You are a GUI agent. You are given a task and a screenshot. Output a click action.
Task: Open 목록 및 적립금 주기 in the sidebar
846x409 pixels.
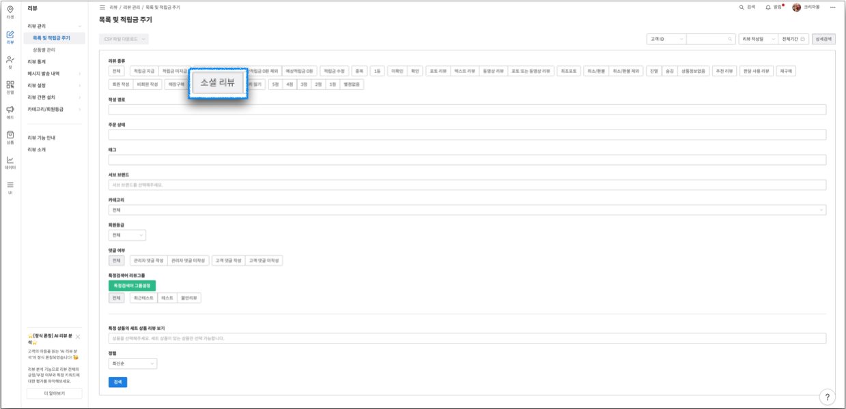(54, 38)
